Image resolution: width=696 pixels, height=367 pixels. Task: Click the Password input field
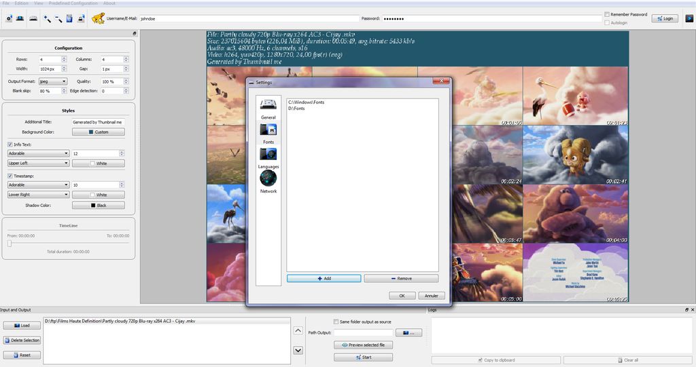click(x=492, y=18)
